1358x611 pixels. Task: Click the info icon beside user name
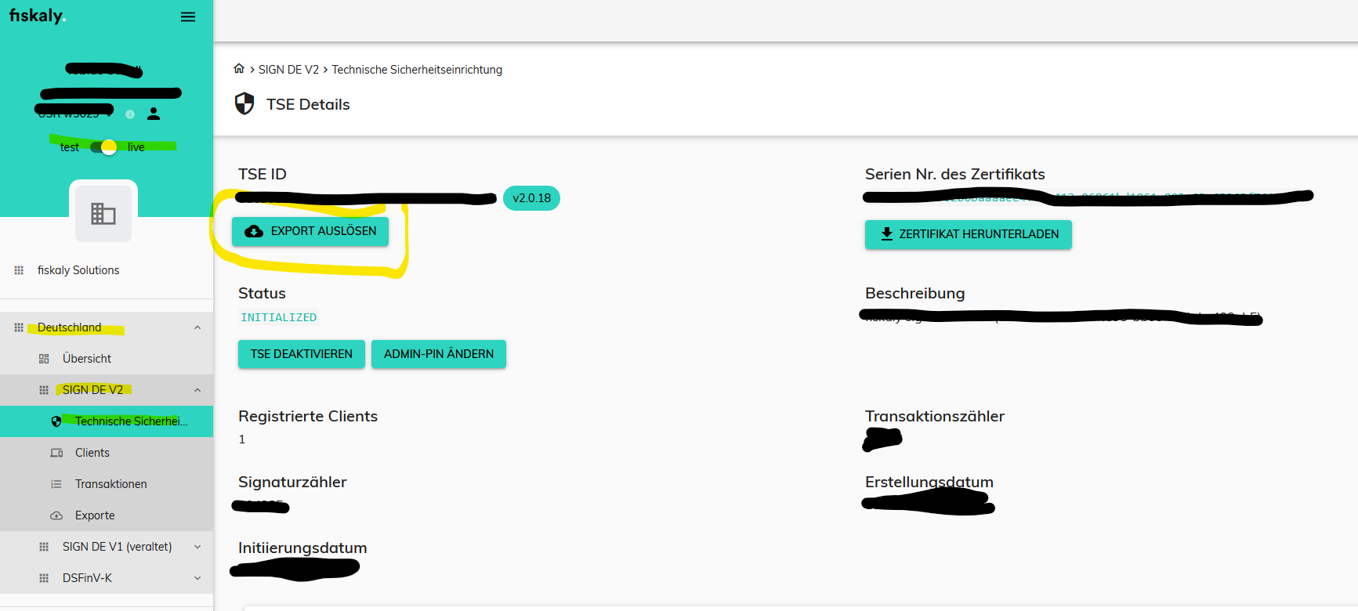tap(130, 114)
